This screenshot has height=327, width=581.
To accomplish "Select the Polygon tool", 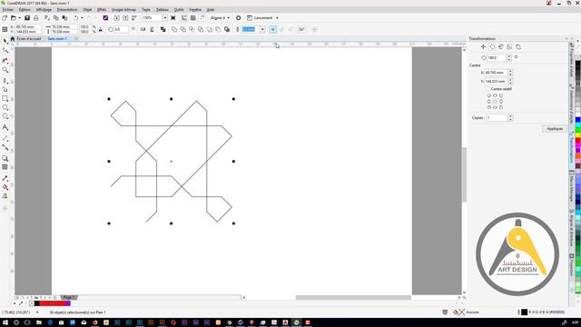I will [5, 116].
